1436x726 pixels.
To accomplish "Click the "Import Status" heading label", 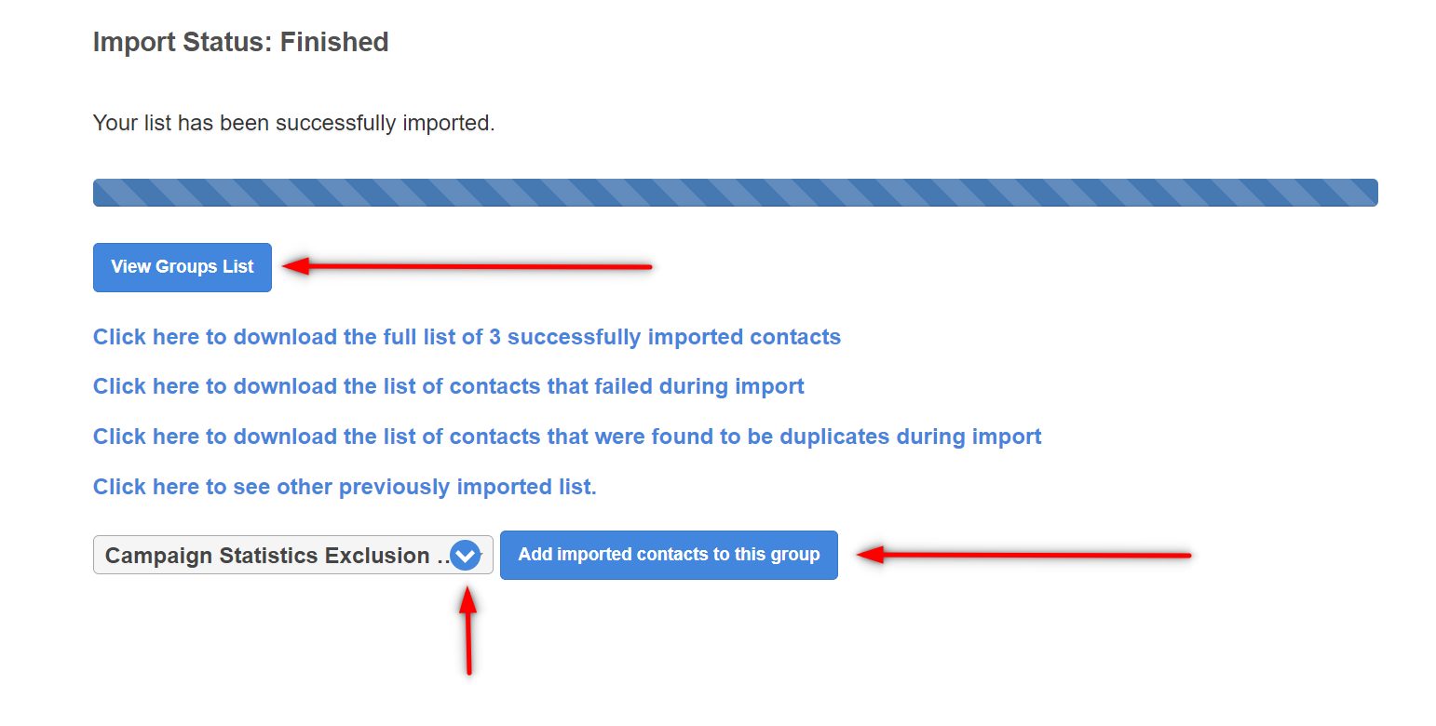I will [x=183, y=43].
